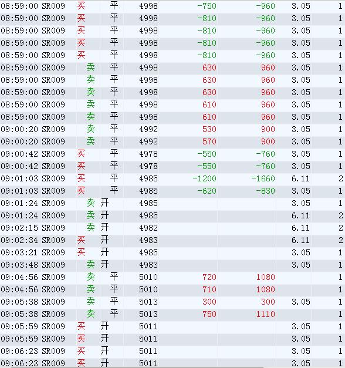Select the 09:03:48 sell open row
Viewport: 345px width, 368px height.
pos(172,265)
